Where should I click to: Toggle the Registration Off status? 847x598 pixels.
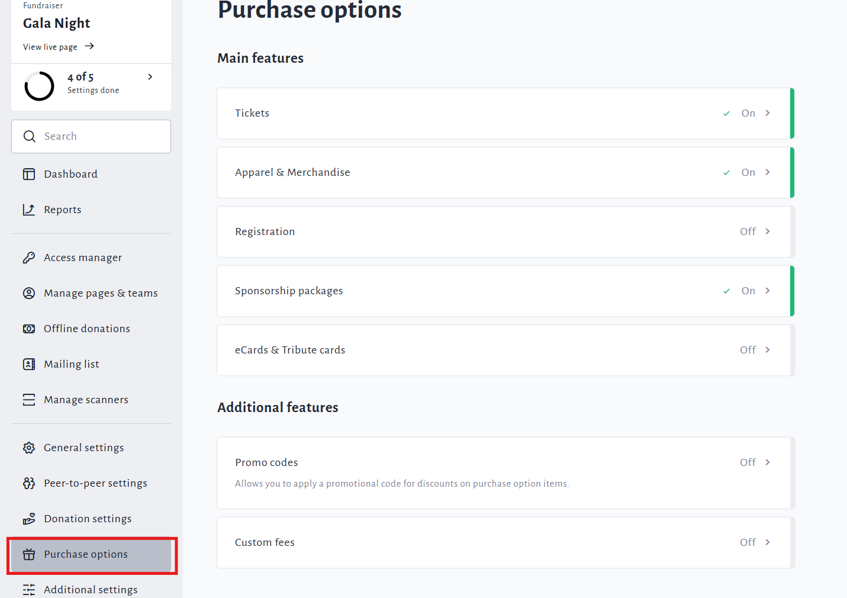tap(747, 232)
